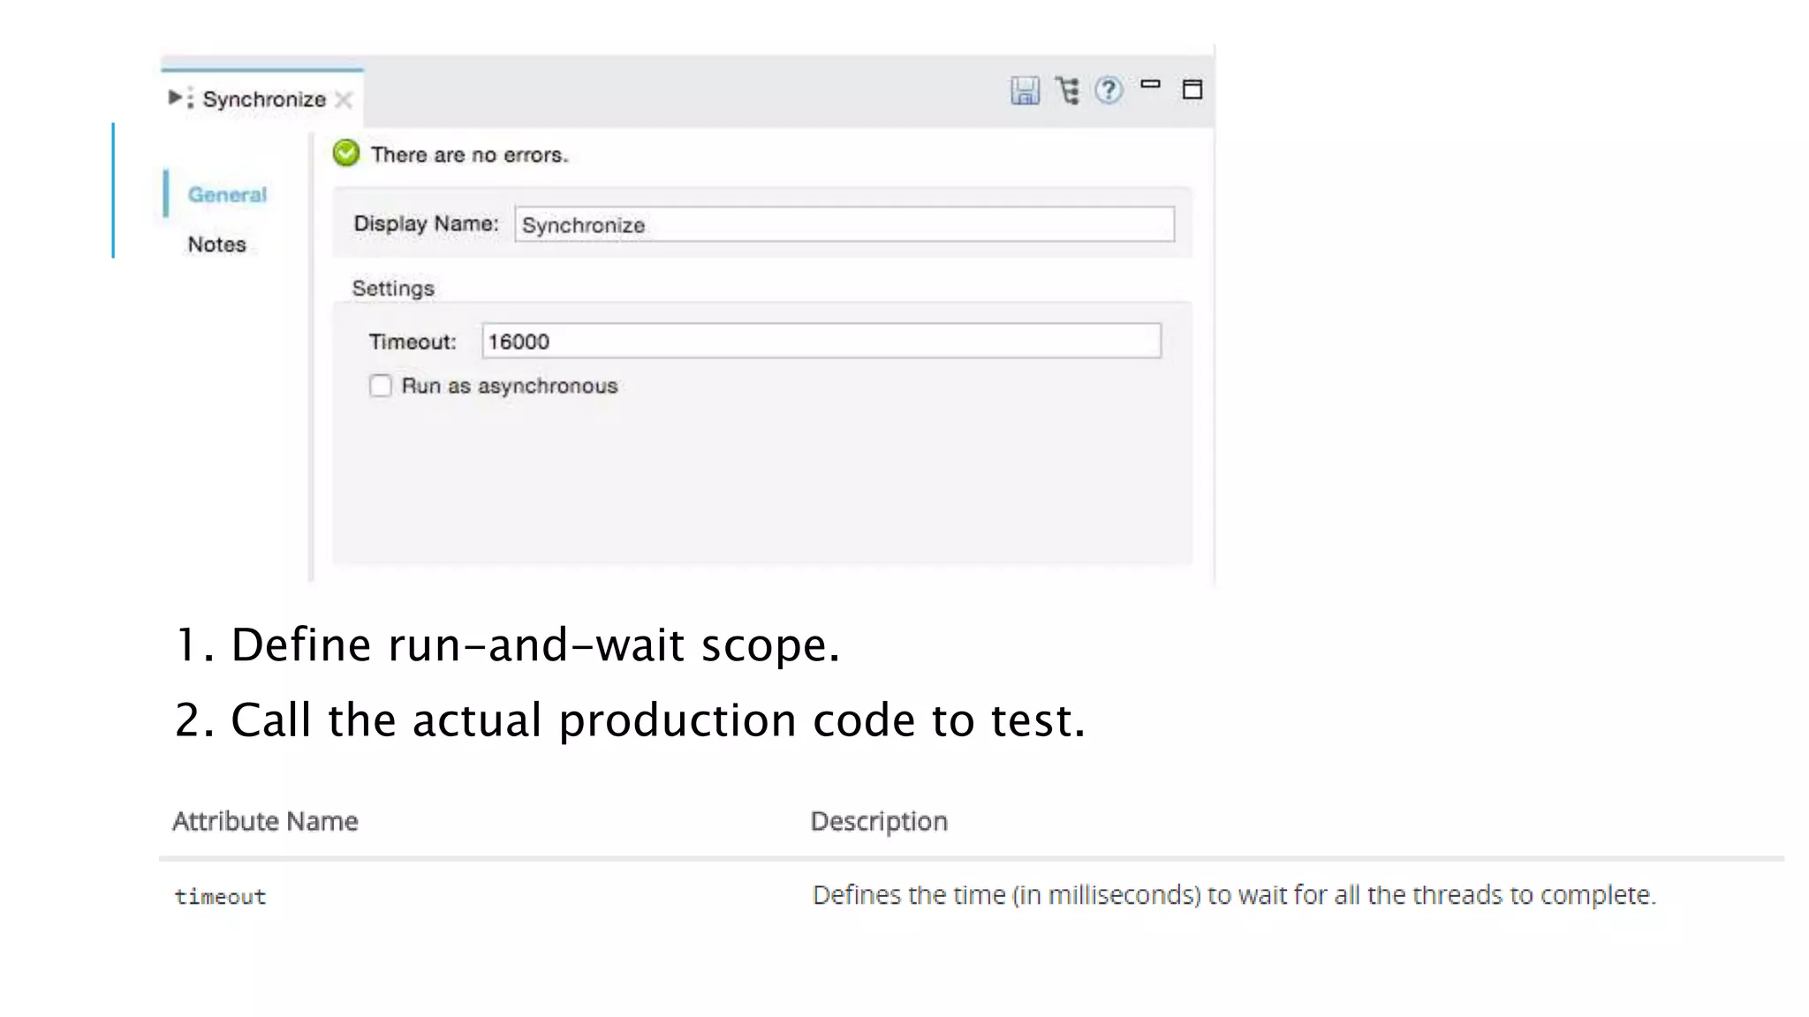The height and width of the screenshot is (1017, 1809).
Task: Click 'Define run-and-wait scope' line
Action: click(x=507, y=644)
